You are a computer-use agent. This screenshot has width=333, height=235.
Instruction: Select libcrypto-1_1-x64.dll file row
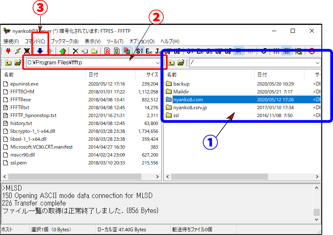tap(81, 131)
